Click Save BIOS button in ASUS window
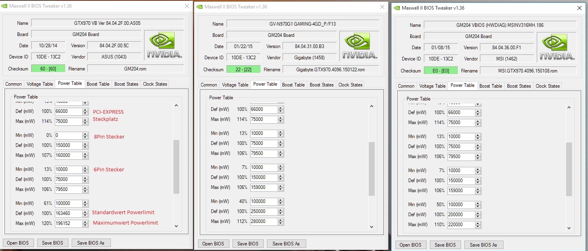The width and height of the screenshot is (588, 251). 53,243
